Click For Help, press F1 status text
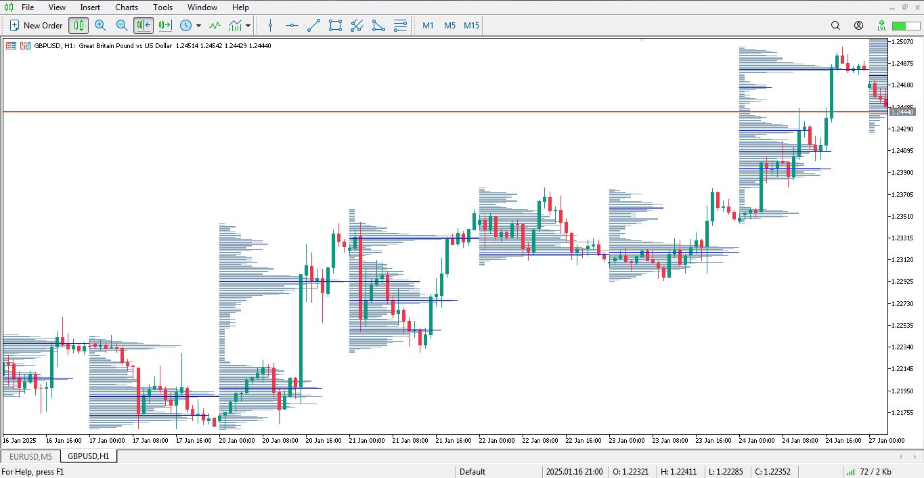Viewport: 924px width, 478px height. point(32,472)
